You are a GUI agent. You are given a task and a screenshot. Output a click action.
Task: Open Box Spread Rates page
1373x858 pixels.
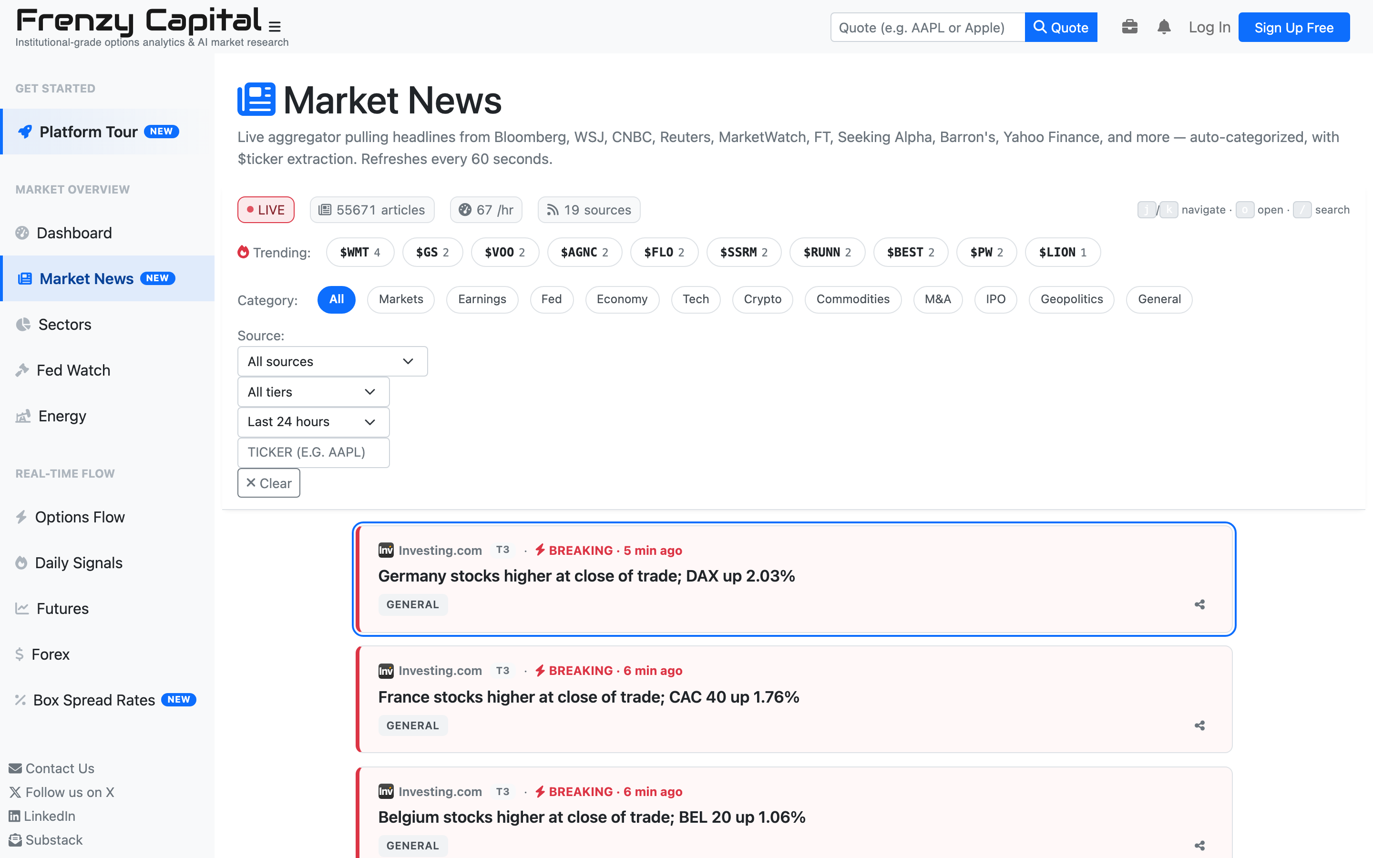[x=108, y=700]
